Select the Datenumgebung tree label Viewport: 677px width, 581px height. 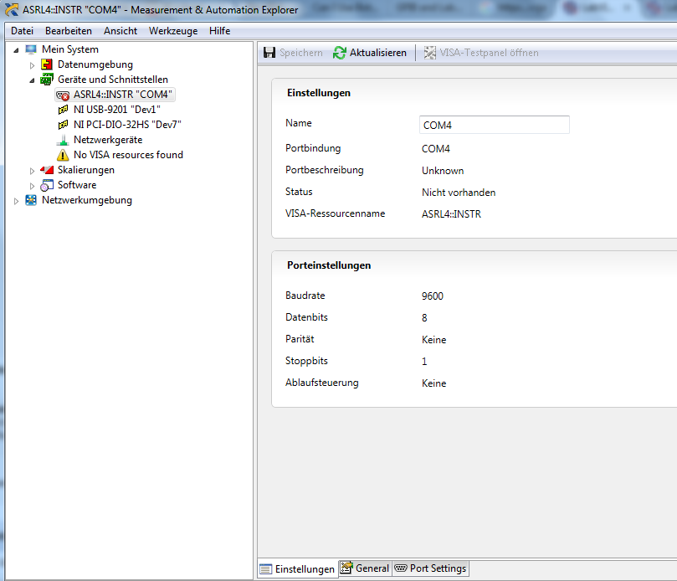coord(95,64)
